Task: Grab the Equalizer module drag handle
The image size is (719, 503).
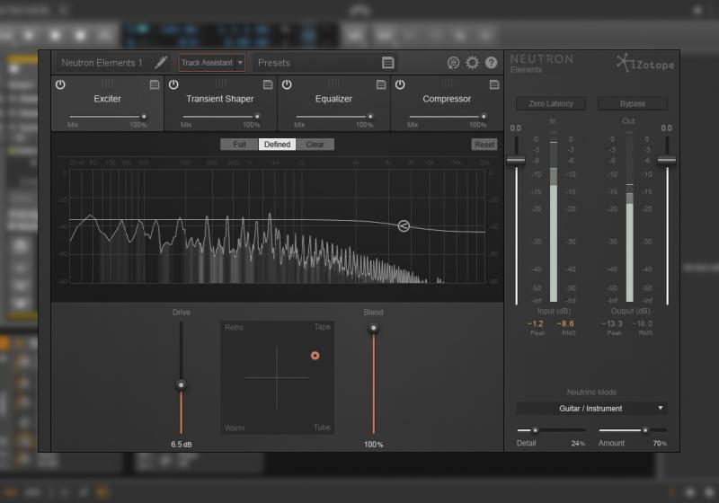Action: tap(333, 84)
